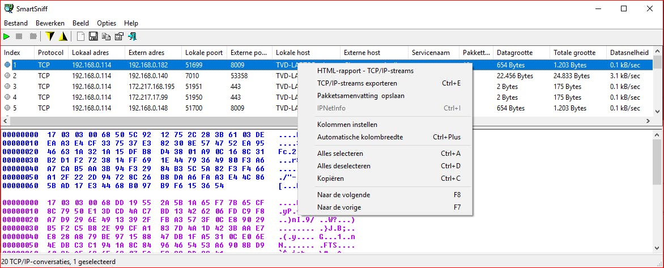Click the blank page toolbar icon
Viewport: 664px width, 268px height.
click(x=80, y=37)
